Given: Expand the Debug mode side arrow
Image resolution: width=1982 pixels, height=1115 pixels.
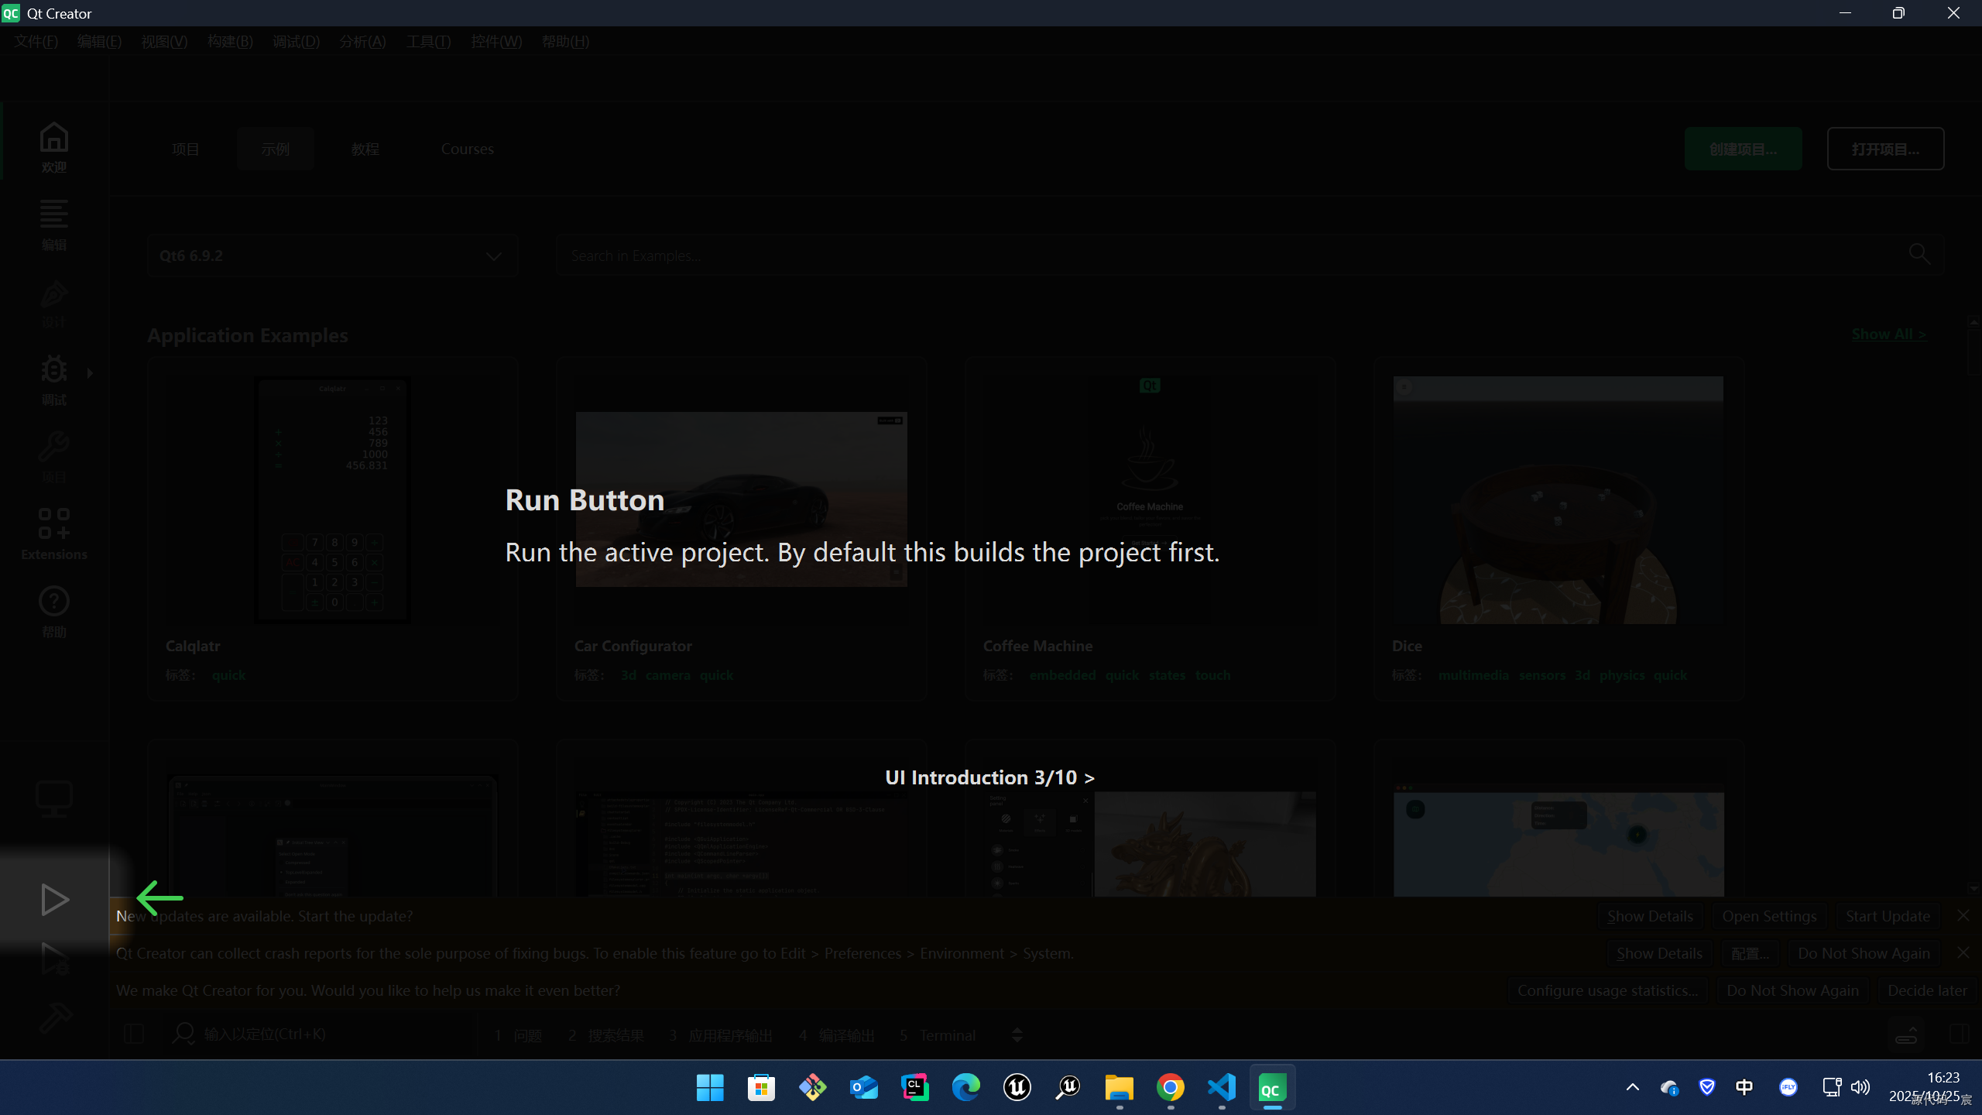Looking at the screenshot, I should [90, 373].
